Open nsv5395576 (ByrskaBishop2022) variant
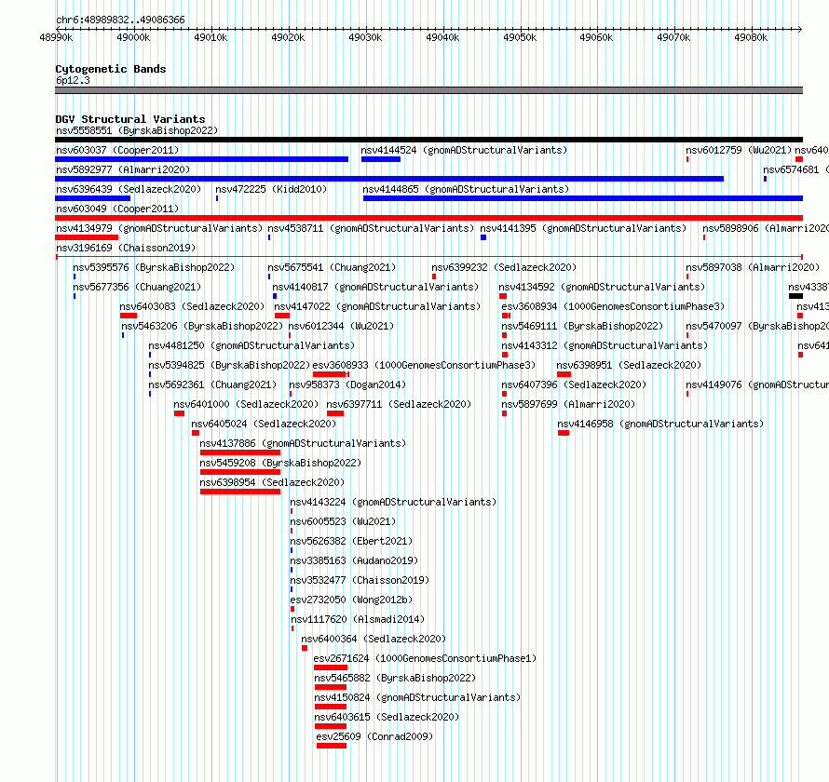The height and width of the screenshot is (782, 829). click(x=154, y=267)
